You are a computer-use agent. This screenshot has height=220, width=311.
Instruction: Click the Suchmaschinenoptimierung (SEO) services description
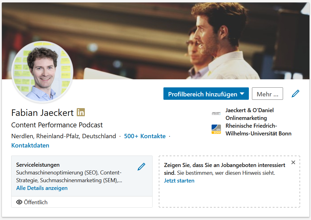pos(69,177)
